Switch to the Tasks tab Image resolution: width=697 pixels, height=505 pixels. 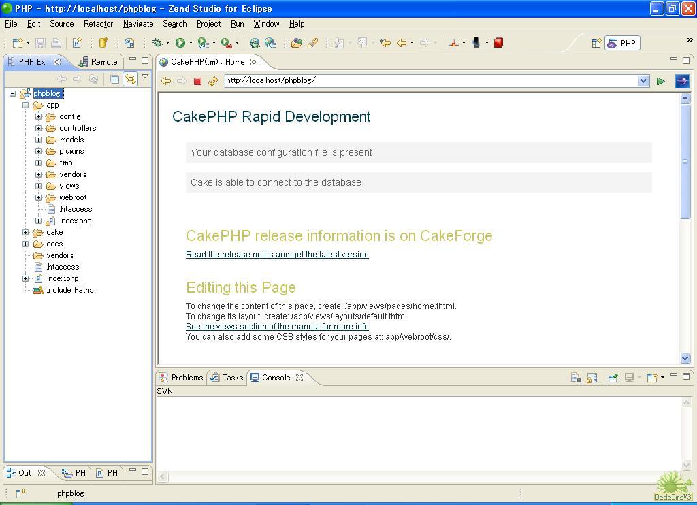[x=227, y=378]
